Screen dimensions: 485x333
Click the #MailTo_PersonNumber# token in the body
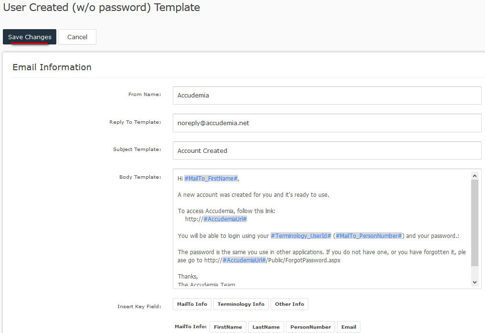pyautogui.click(x=369, y=236)
